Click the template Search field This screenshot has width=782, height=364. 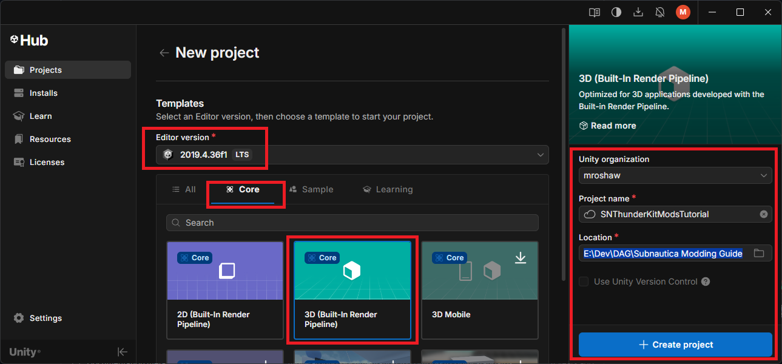pos(352,223)
